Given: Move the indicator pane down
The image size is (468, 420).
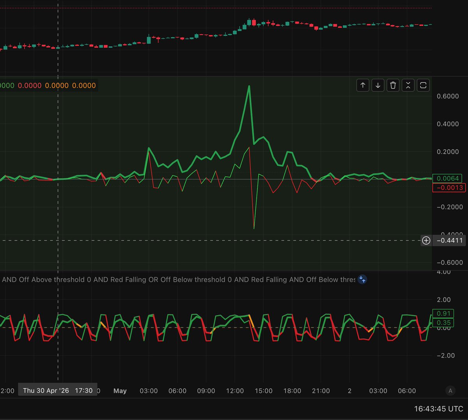Looking at the screenshot, I should click(378, 85).
